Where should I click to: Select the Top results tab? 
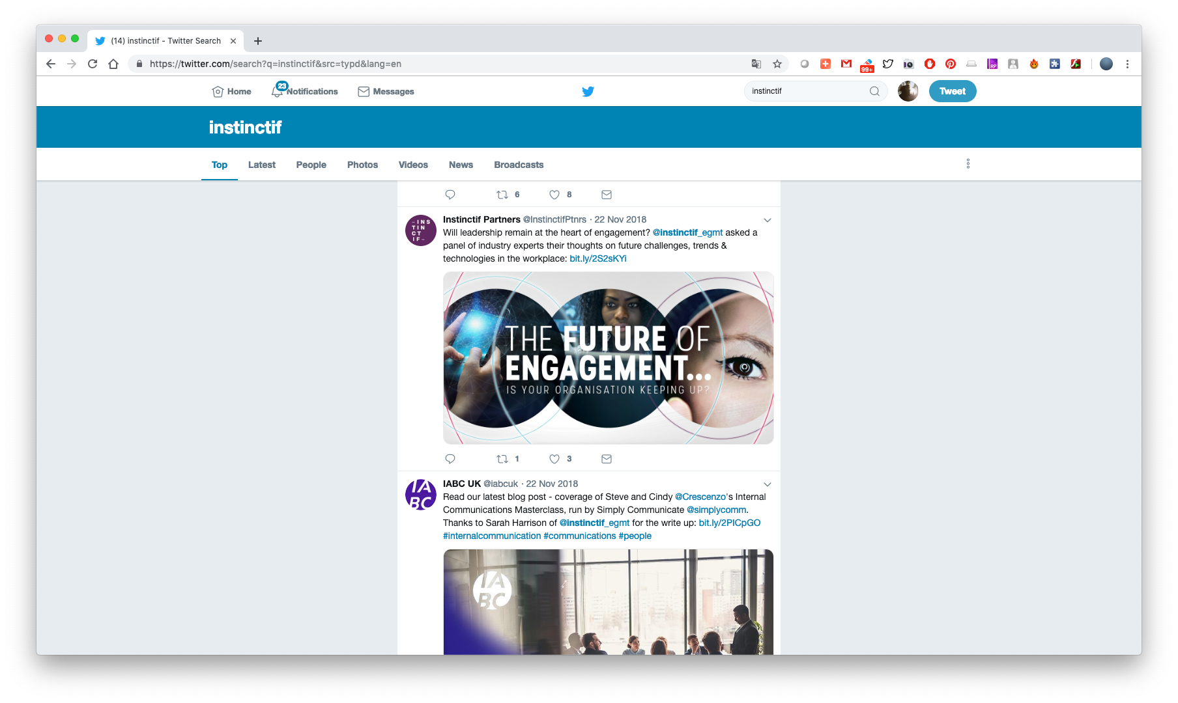click(220, 165)
